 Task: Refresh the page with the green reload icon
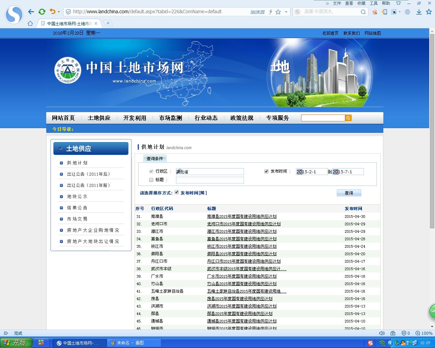point(42,12)
